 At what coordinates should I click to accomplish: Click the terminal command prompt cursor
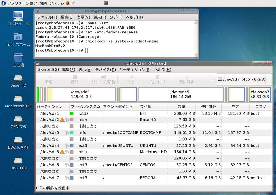click(x=87, y=50)
